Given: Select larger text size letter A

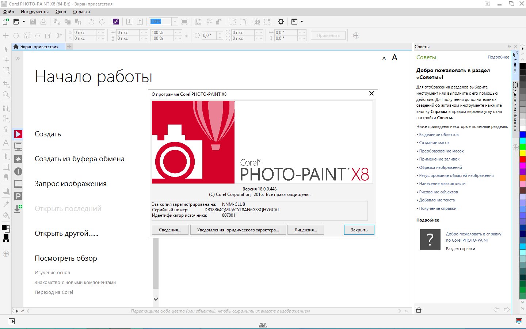Looking at the screenshot, I should coord(394,57).
